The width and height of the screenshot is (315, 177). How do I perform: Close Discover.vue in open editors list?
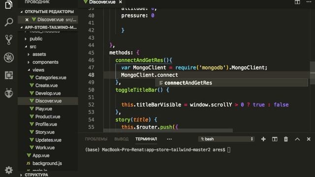pyautogui.click(x=27, y=20)
